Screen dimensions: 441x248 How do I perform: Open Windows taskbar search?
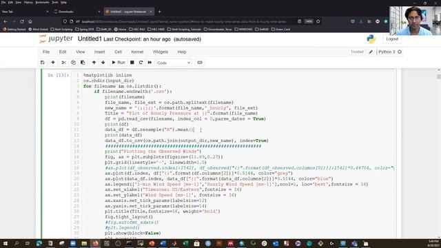[17, 243]
